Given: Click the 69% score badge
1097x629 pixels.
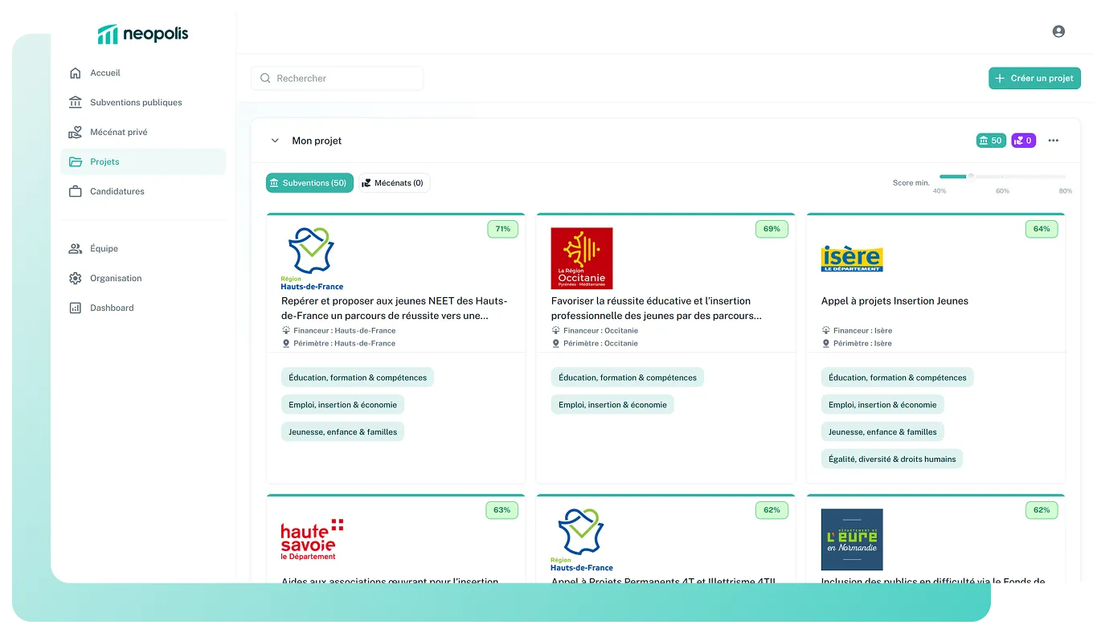Looking at the screenshot, I should 772,229.
